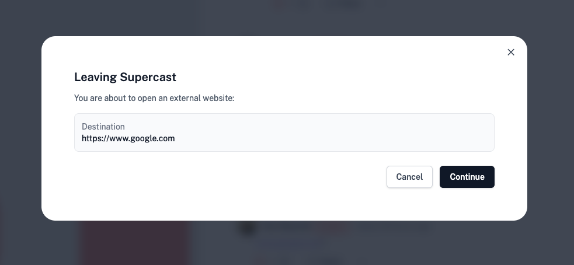Viewport: 574px width, 265px height.
Task: Click the external website warning sentence
Action: 154,98
